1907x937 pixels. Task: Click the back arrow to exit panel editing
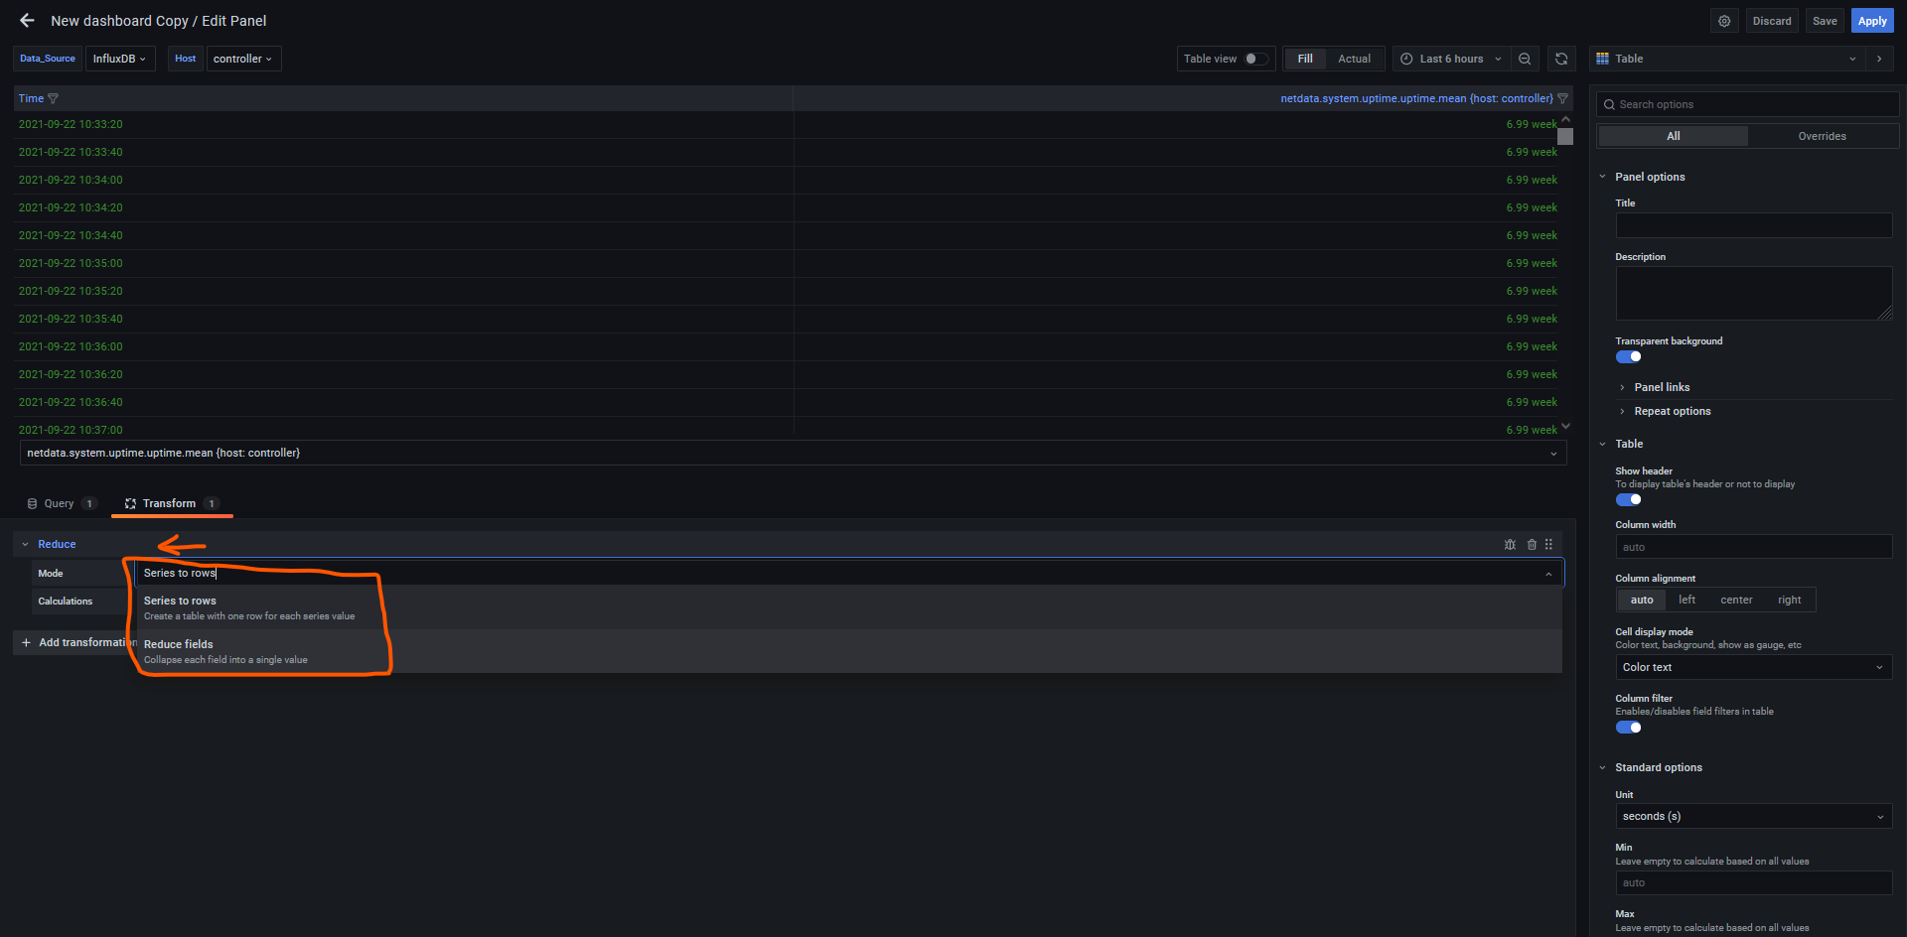(x=27, y=21)
